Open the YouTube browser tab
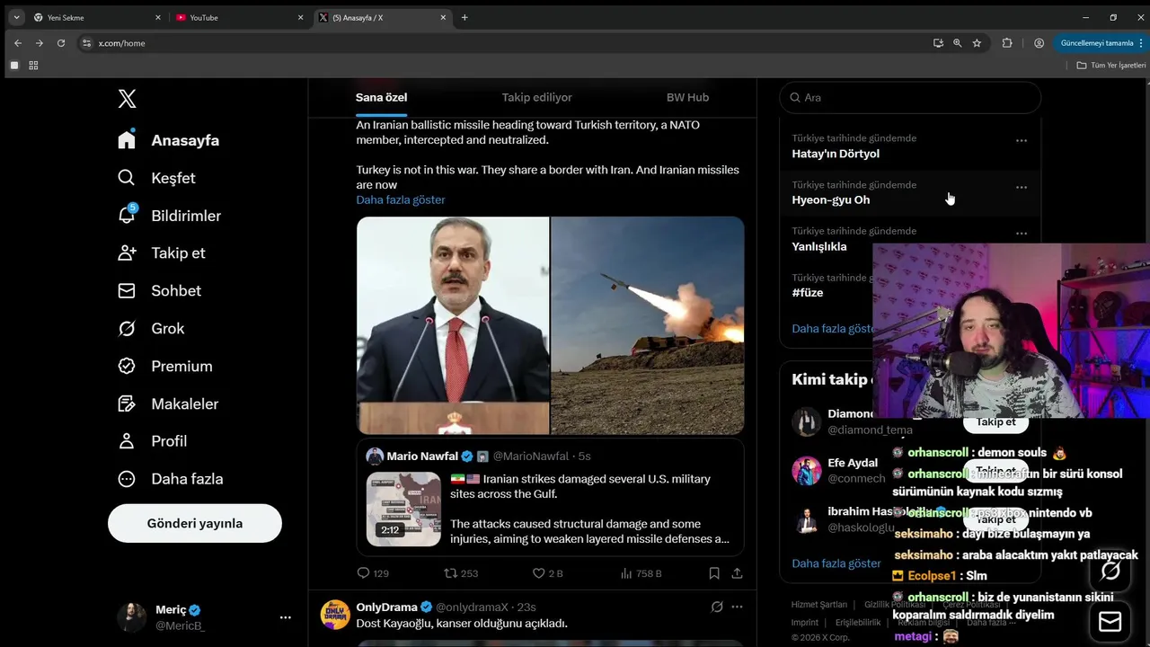Screen dimensions: 1150x647 point(237,17)
